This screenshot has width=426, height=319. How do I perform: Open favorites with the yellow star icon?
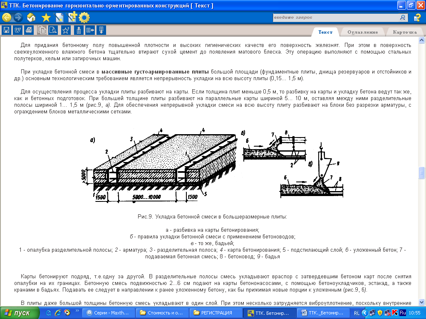click(46, 18)
